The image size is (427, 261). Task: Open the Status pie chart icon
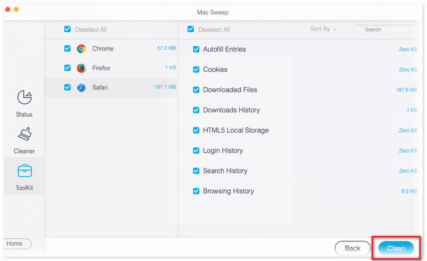tap(24, 97)
